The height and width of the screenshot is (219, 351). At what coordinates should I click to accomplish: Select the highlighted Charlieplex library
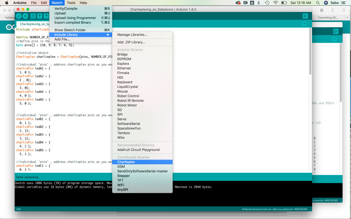(142, 162)
